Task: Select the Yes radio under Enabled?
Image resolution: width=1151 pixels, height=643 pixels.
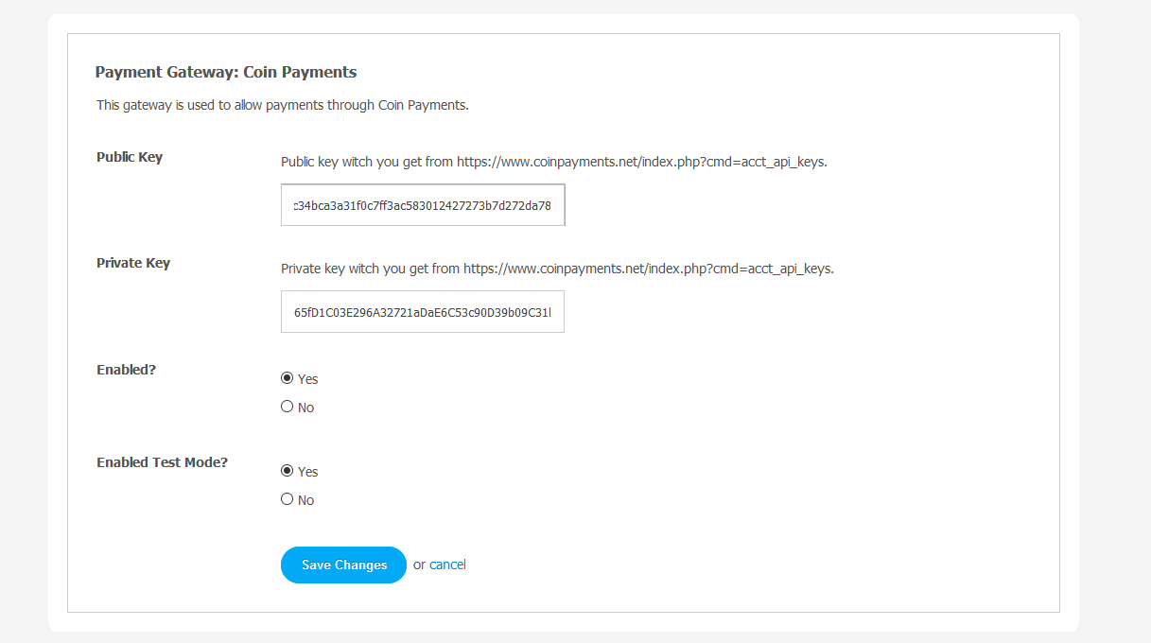Action: (x=288, y=378)
